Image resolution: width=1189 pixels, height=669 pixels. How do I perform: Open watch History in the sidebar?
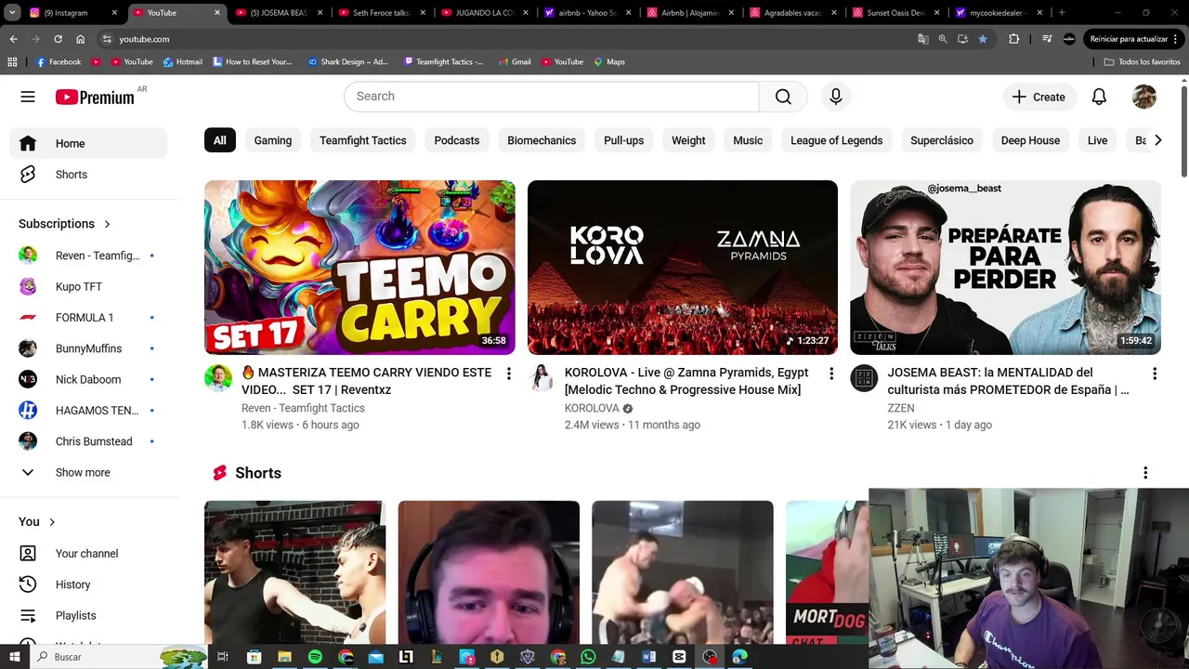tap(88, 584)
